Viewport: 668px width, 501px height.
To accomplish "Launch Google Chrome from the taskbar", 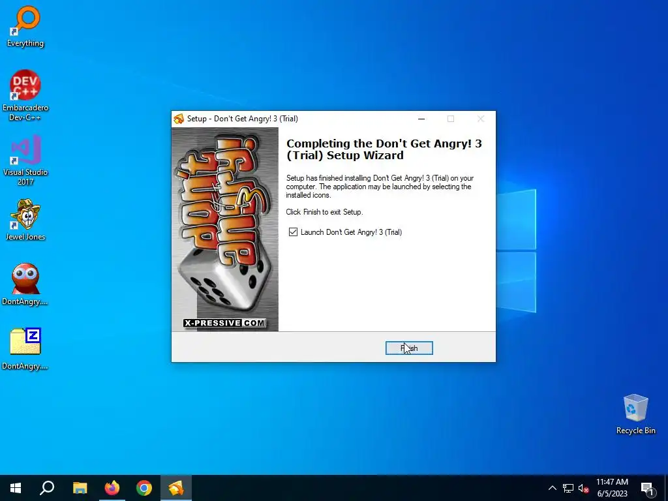I will pos(144,488).
